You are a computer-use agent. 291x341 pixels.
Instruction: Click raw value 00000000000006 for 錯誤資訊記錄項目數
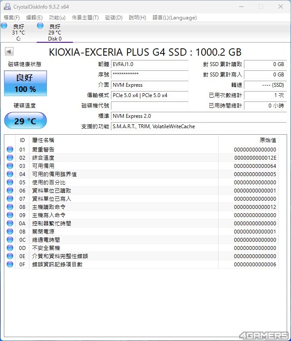point(255,265)
